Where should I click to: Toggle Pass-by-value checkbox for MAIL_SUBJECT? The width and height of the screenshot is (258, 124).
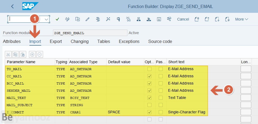[x=161, y=105]
